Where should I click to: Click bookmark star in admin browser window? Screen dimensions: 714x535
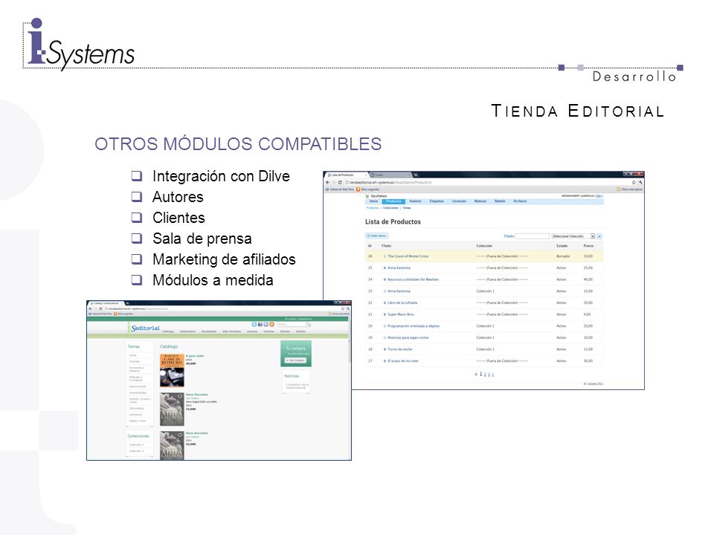634,183
